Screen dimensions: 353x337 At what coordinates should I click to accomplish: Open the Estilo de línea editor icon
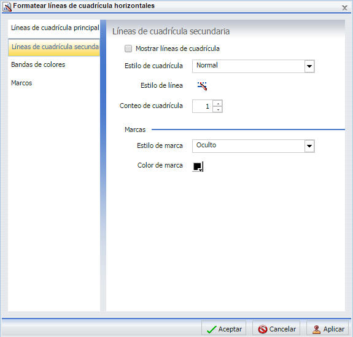[202, 86]
